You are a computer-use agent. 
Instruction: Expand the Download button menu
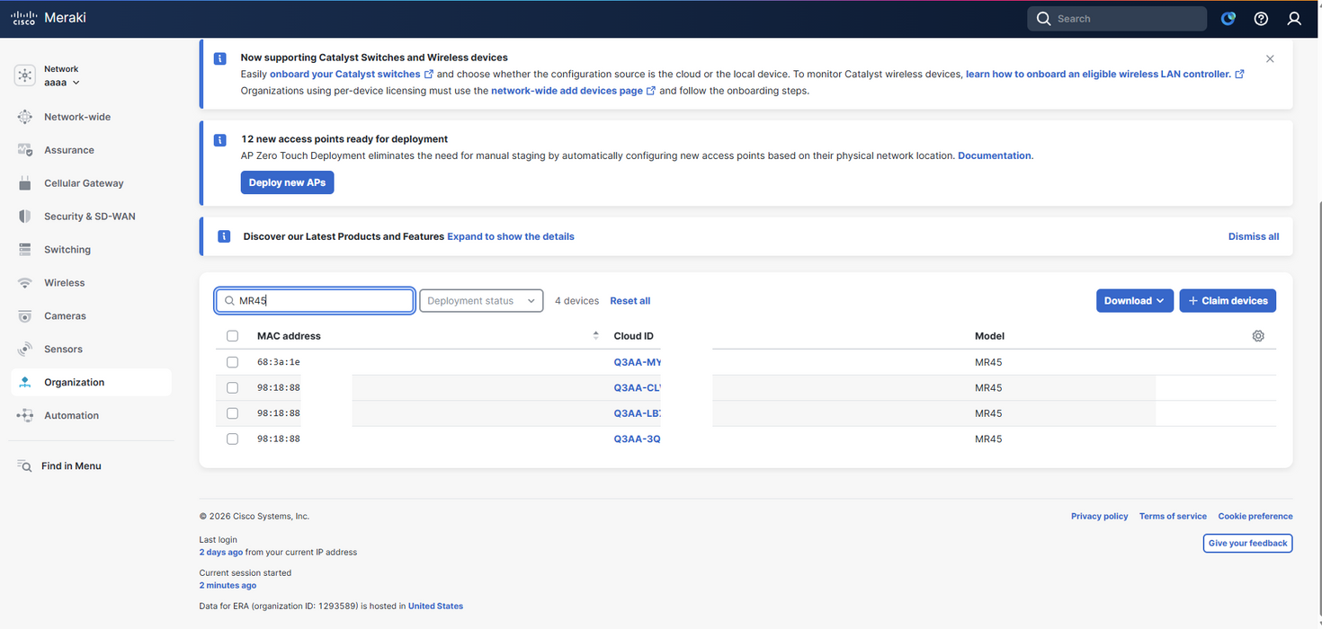(1134, 301)
